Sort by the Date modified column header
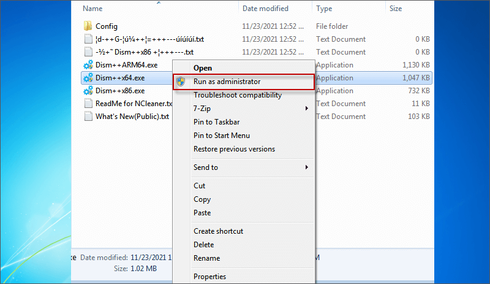Screen dimensions: 490x284 pos(265,9)
